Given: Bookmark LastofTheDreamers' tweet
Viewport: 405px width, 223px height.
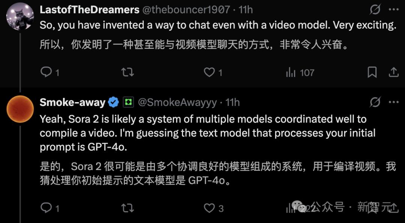Looking at the screenshot, I should (372, 73).
